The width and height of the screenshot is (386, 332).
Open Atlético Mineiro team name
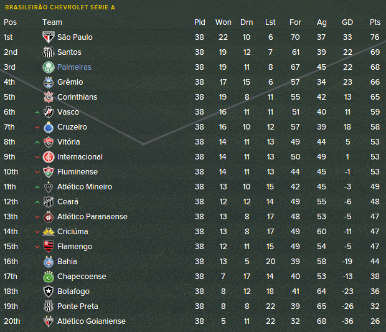85,187
